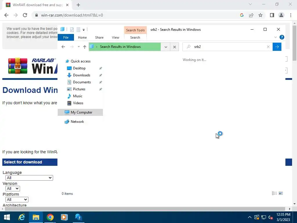This screenshot has width=297, height=223.
Task: Open Chrome profile avatar
Action: (x=281, y=15)
